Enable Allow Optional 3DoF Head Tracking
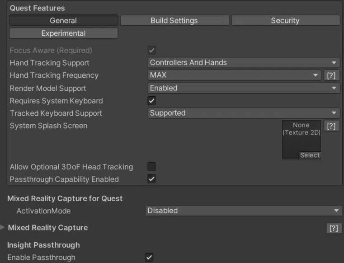The image size is (344, 263). tap(151, 166)
